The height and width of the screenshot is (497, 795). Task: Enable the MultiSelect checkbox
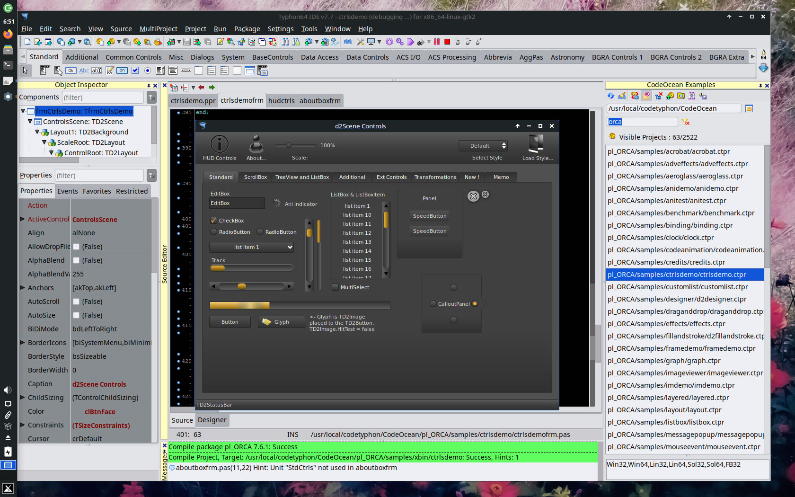[336, 287]
